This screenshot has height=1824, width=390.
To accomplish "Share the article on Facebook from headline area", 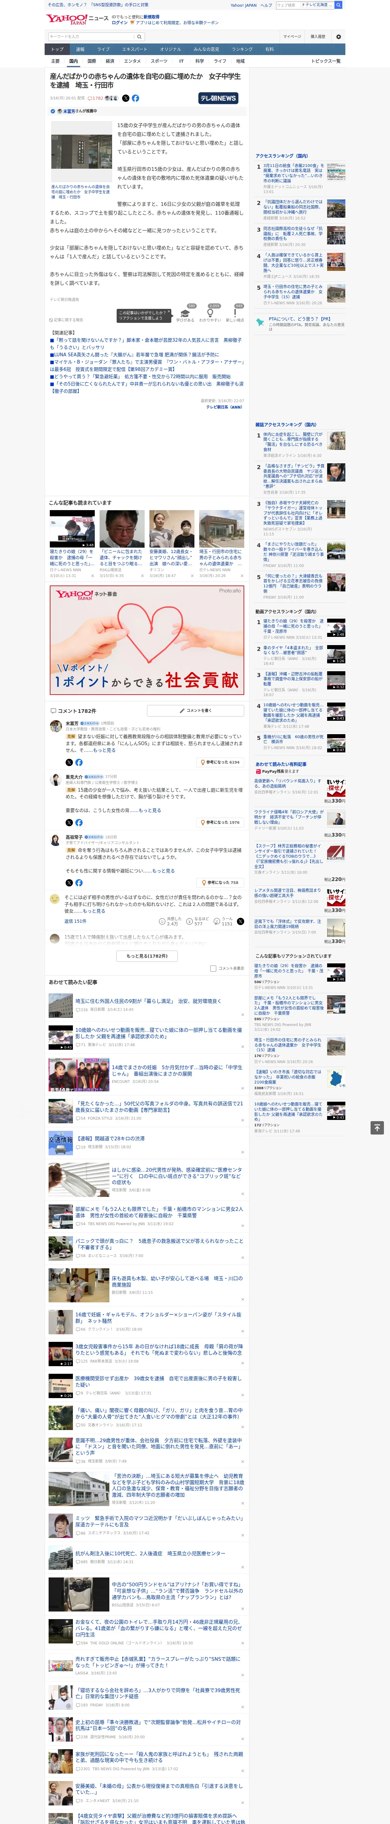I will point(135,98).
